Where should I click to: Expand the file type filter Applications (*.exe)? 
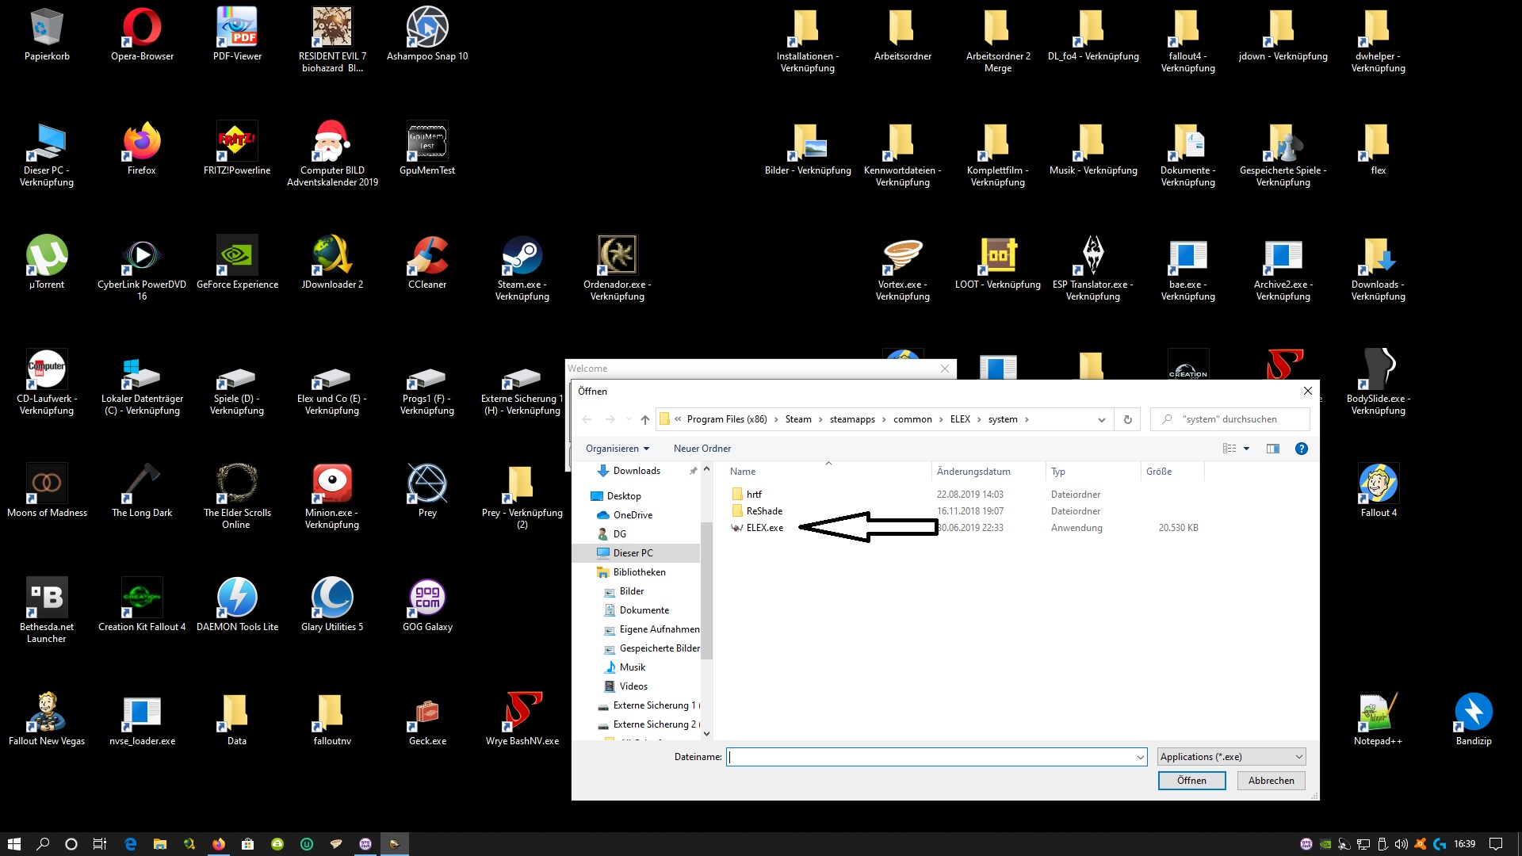tap(1231, 757)
